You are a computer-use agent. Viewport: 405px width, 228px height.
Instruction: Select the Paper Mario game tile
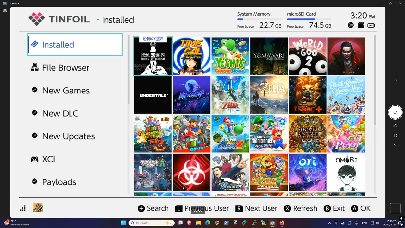point(269,172)
